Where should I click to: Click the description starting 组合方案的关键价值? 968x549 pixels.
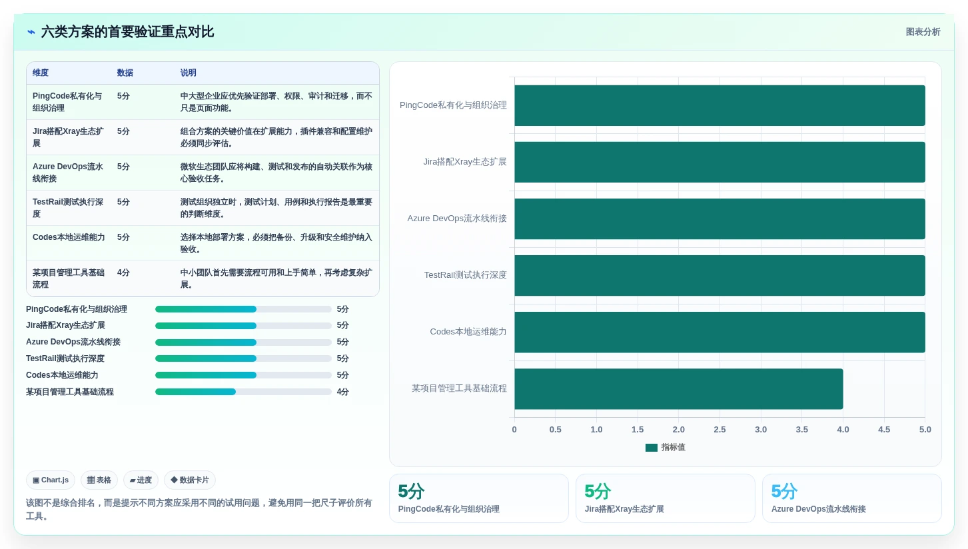[x=276, y=137]
